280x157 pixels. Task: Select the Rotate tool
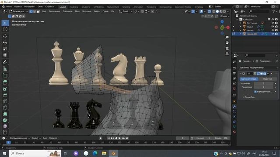coord(5,42)
